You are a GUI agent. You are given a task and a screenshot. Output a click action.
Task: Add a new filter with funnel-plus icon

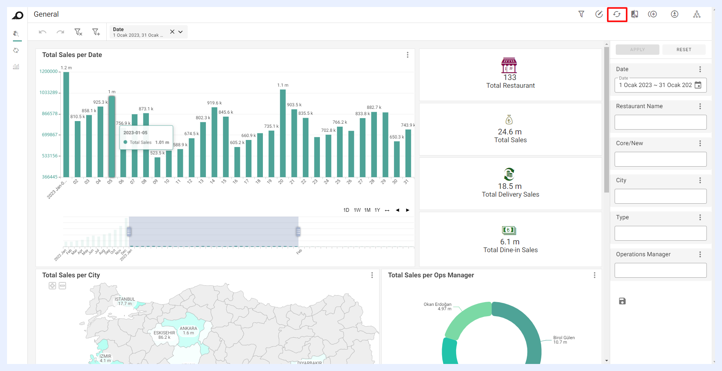tap(96, 32)
